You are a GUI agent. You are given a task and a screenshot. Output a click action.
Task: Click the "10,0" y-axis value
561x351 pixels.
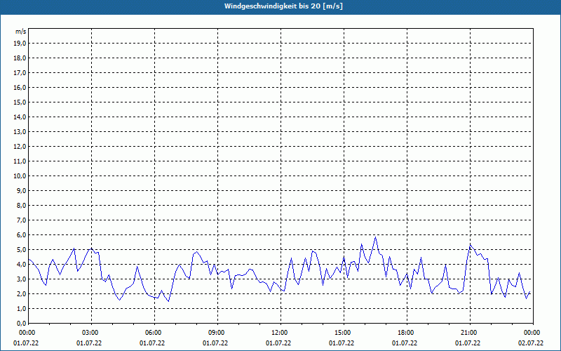tap(20, 176)
